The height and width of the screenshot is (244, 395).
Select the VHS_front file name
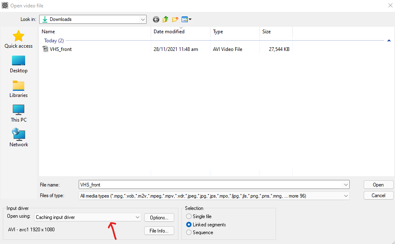[61, 49]
